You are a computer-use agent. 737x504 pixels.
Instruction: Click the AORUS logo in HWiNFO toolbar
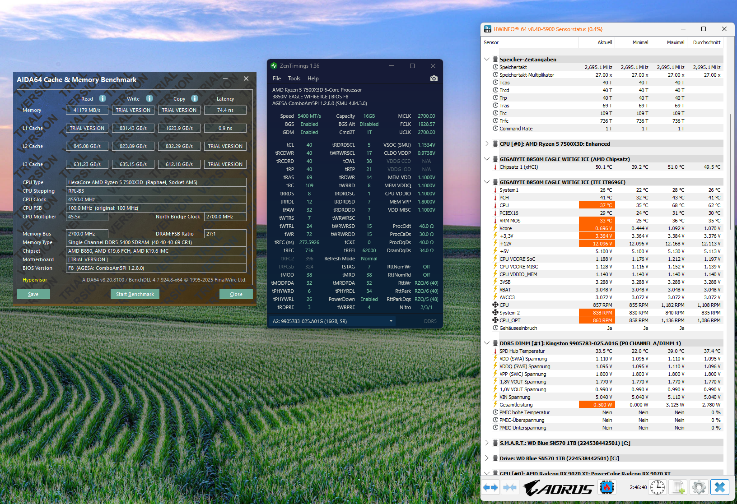click(558, 488)
